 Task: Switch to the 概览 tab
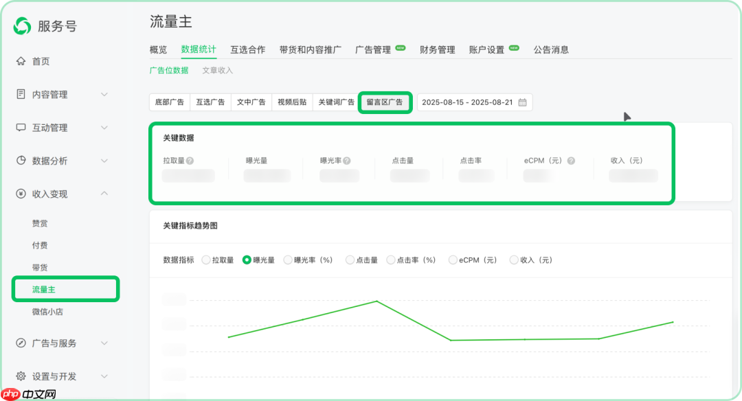click(x=158, y=49)
